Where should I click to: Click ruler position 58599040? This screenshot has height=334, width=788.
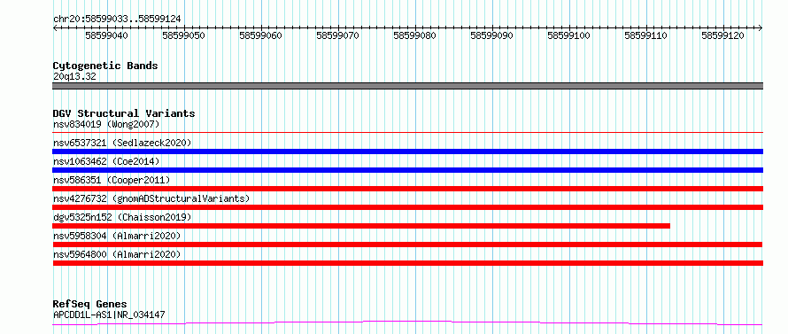106,35
